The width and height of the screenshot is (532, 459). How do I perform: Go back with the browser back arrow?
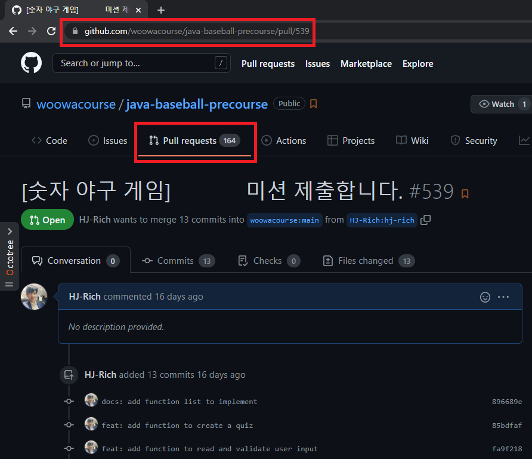tap(13, 31)
